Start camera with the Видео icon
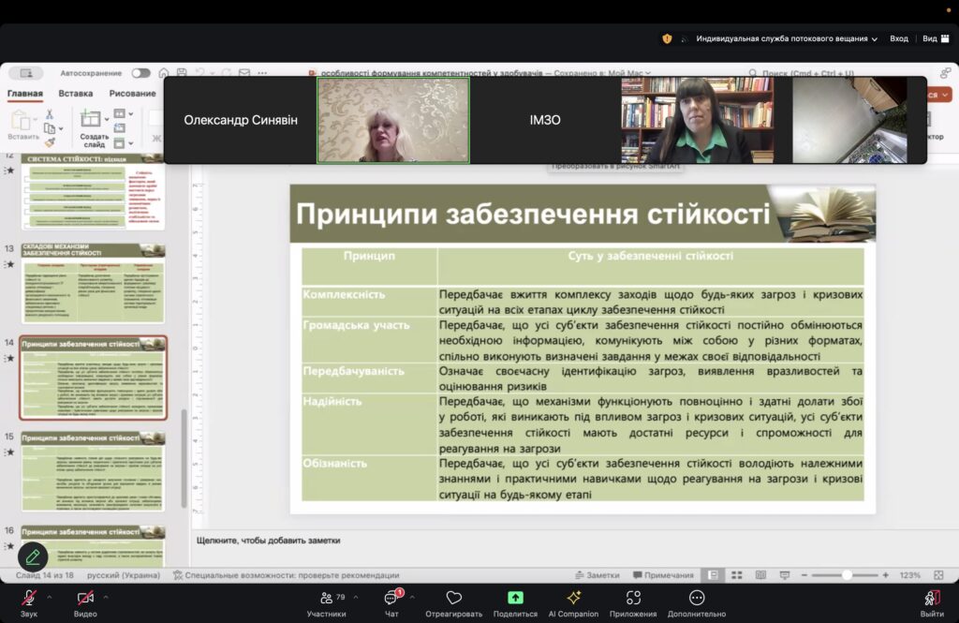The image size is (959, 623). pos(85,598)
